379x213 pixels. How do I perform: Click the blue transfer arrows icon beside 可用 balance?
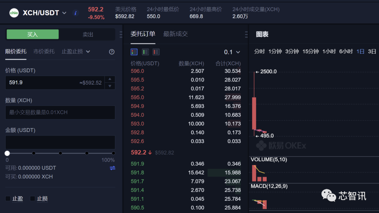(112, 168)
